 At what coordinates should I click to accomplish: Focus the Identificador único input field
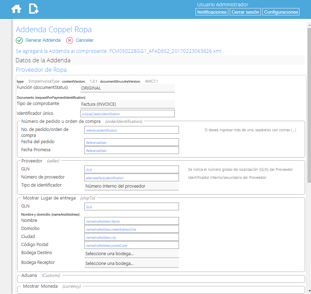pyautogui.click(x=127, y=114)
